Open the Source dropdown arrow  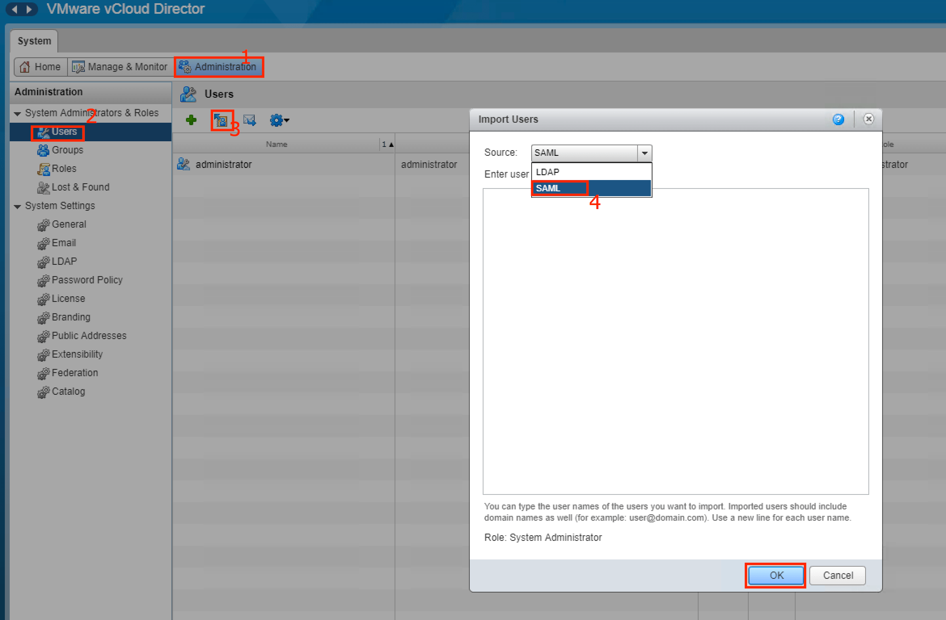coord(644,153)
